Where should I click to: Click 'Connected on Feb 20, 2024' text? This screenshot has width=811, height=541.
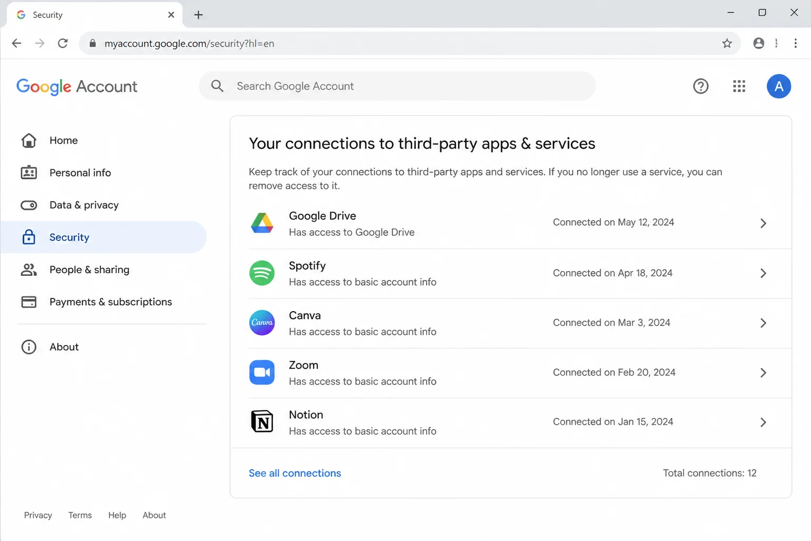coord(614,372)
